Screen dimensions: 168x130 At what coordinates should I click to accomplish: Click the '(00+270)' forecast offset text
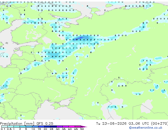[160, 124]
